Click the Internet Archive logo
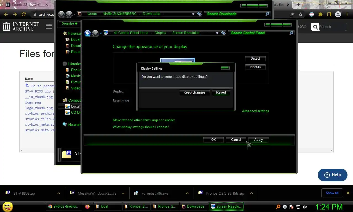 click(x=21, y=26)
